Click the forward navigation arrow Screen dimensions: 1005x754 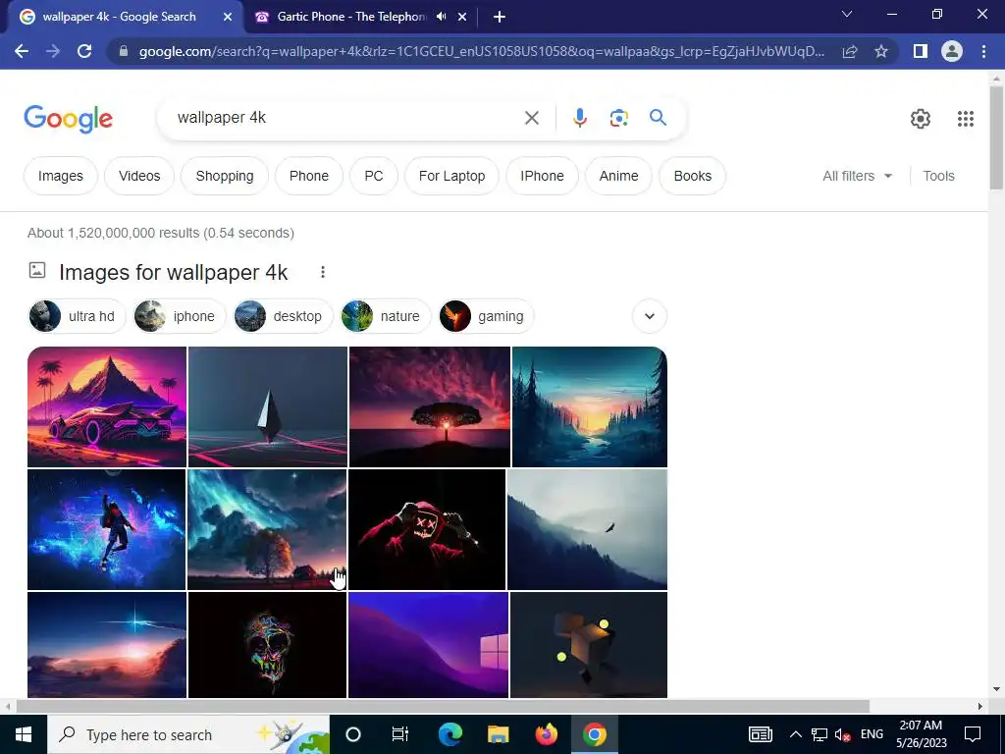(53, 51)
